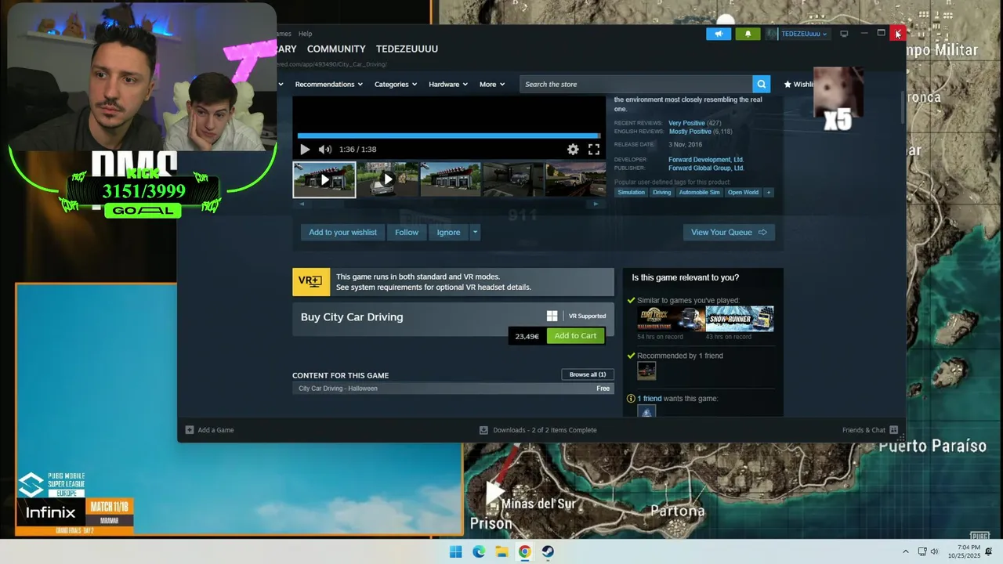This screenshot has height=564, width=1003.
Task: Click the green Add to Cart button
Action: click(x=576, y=335)
